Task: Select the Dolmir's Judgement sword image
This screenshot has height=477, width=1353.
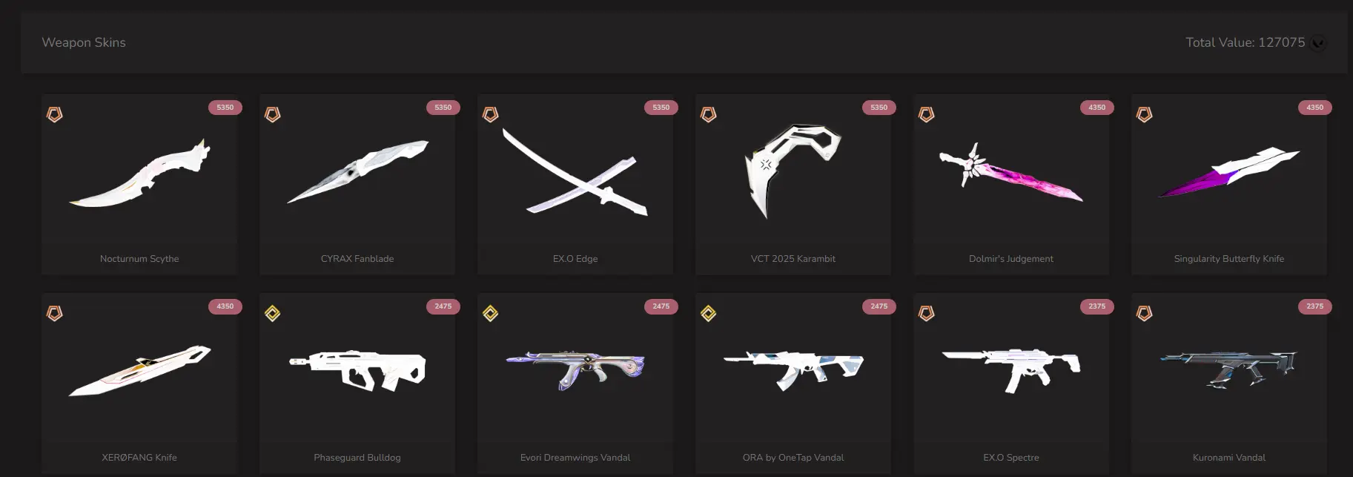Action: point(1011,174)
